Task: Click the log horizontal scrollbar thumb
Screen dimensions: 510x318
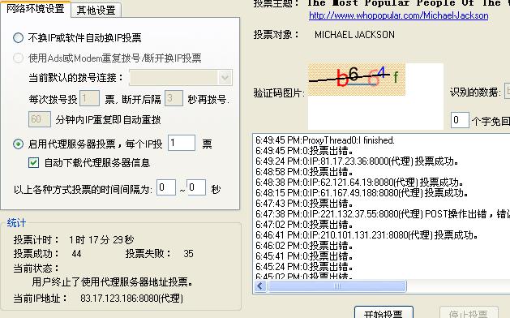Action: coord(337,286)
